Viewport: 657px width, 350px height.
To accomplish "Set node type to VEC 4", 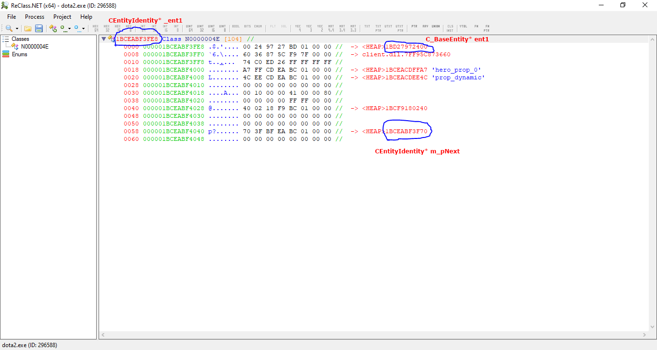I will coord(298,28).
